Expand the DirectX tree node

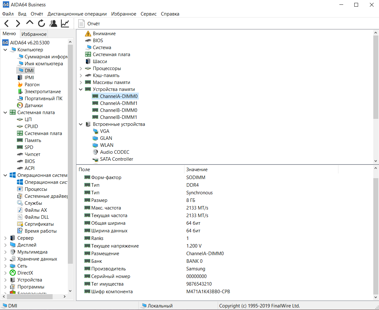(5, 273)
